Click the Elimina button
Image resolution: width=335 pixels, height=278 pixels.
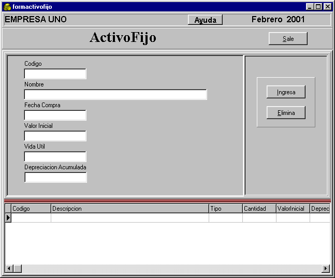[286, 113]
